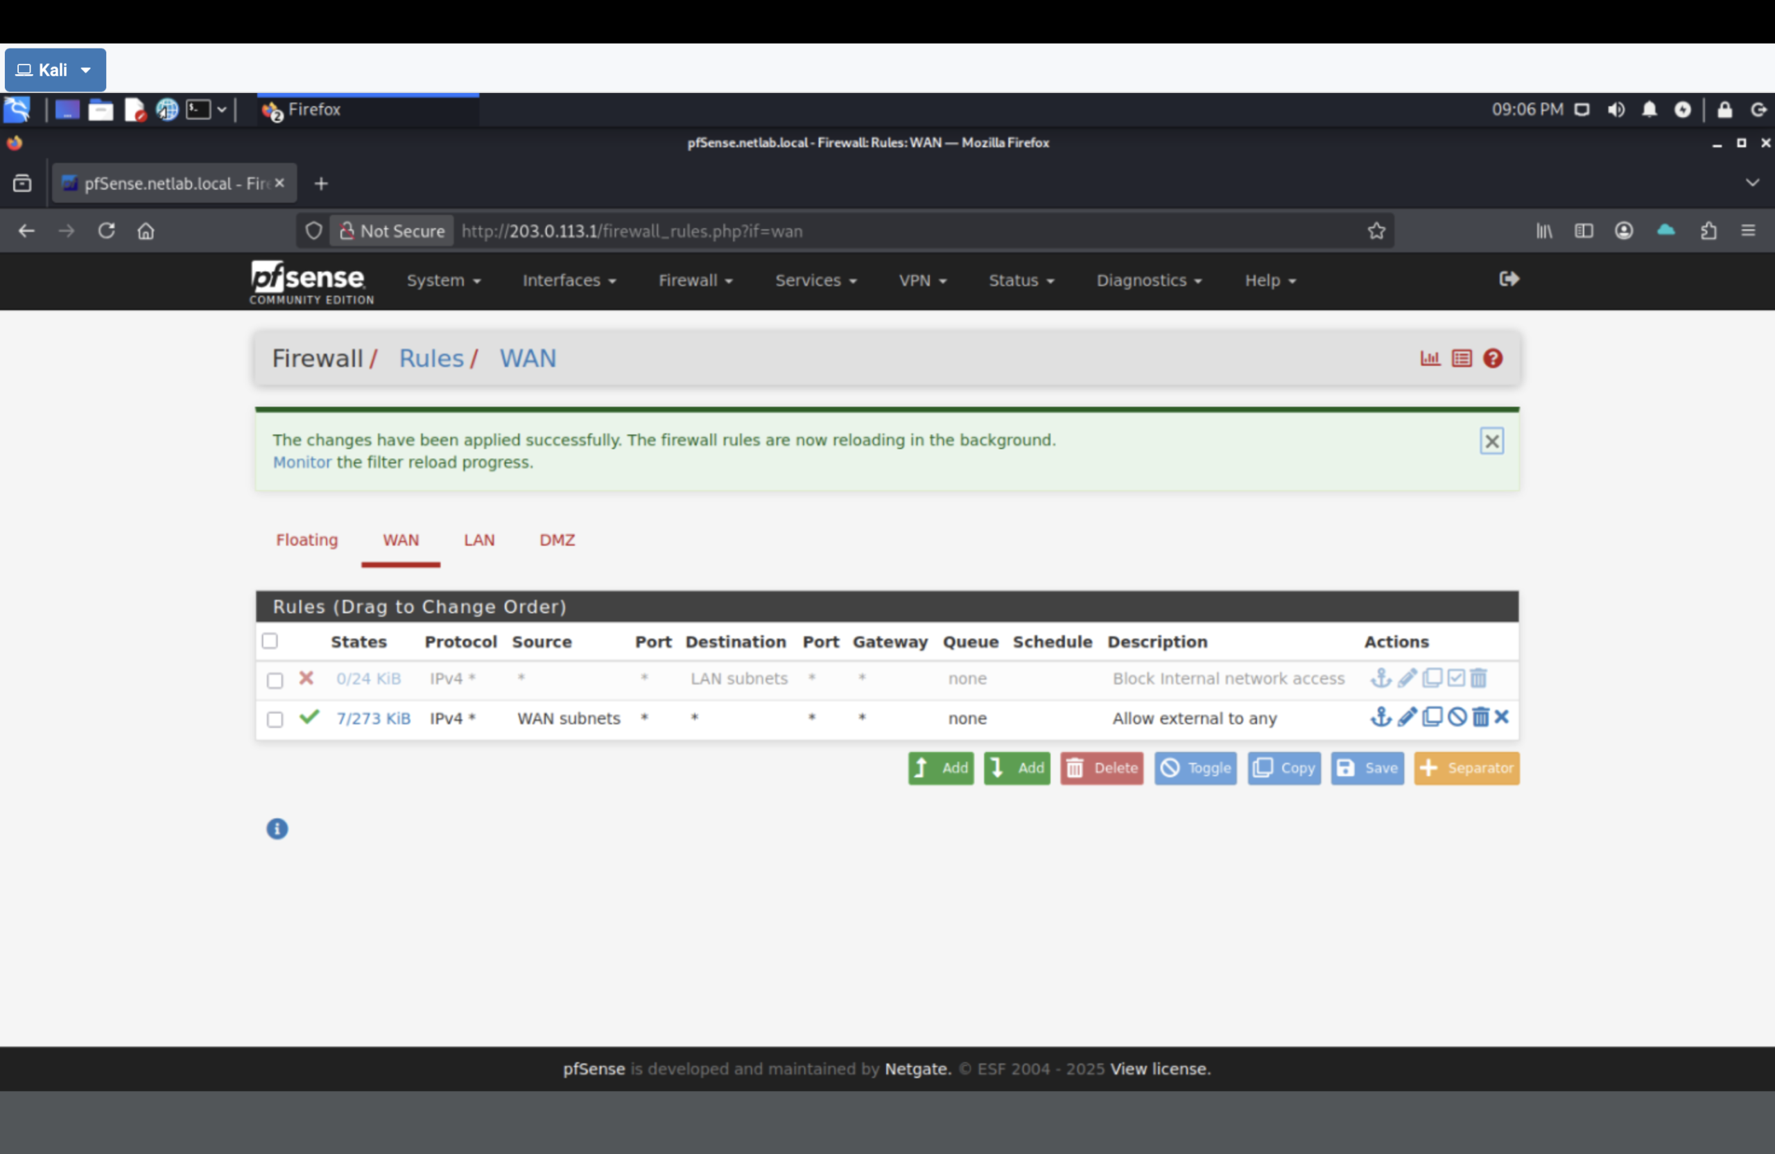This screenshot has height=1154, width=1775.
Task: Switch to the LAN rules tab
Action: [x=480, y=540]
